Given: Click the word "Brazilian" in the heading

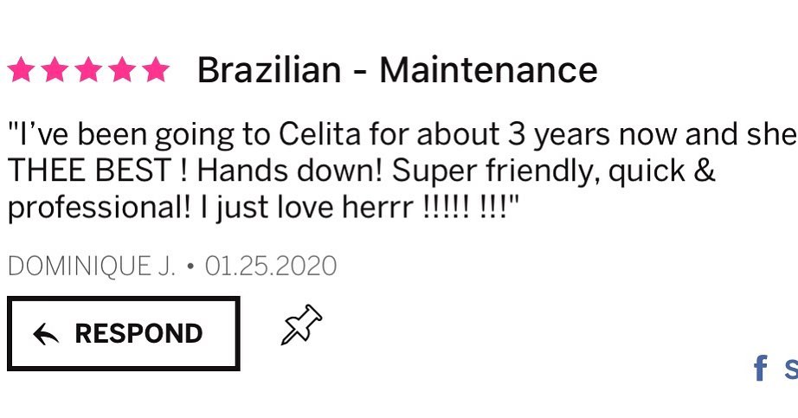Looking at the screenshot, I should pyautogui.click(x=268, y=70).
